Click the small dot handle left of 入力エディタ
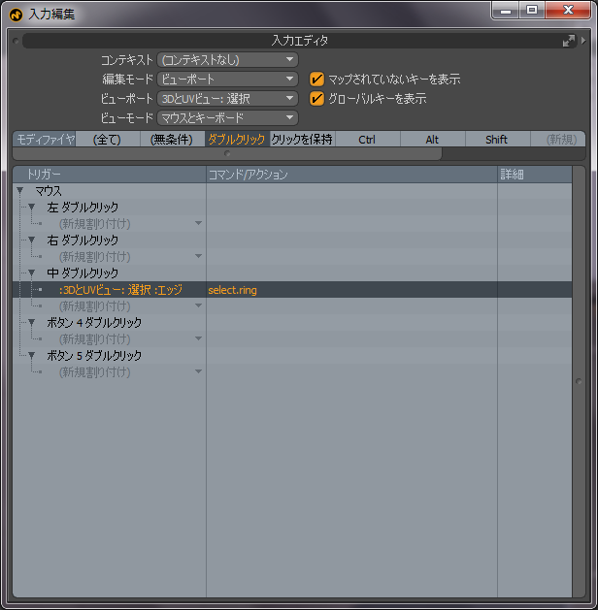Image resolution: width=598 pixels, height=610 pixels. tap(16, 41)
